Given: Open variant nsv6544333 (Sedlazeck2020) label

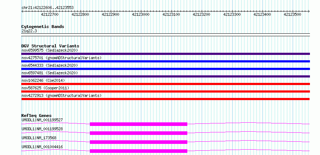Looking at the screenshot, I should (50, 65).
